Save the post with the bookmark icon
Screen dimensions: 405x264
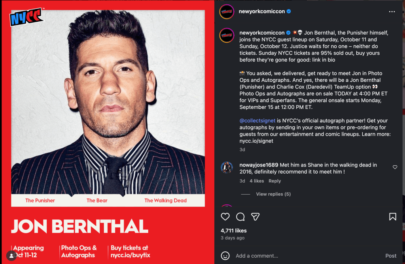(x=392, y=217)
